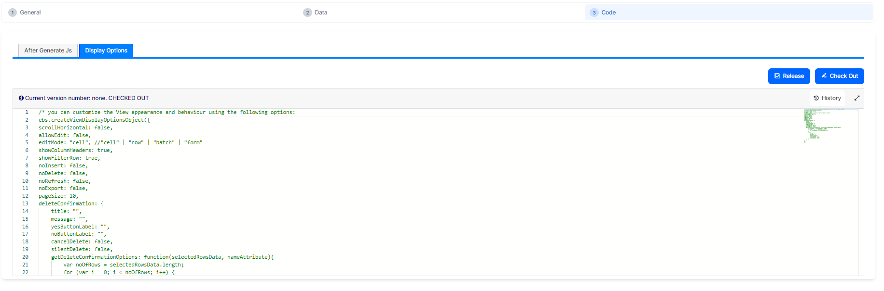Expand the code editor to fullscreen

coord(857,98)
